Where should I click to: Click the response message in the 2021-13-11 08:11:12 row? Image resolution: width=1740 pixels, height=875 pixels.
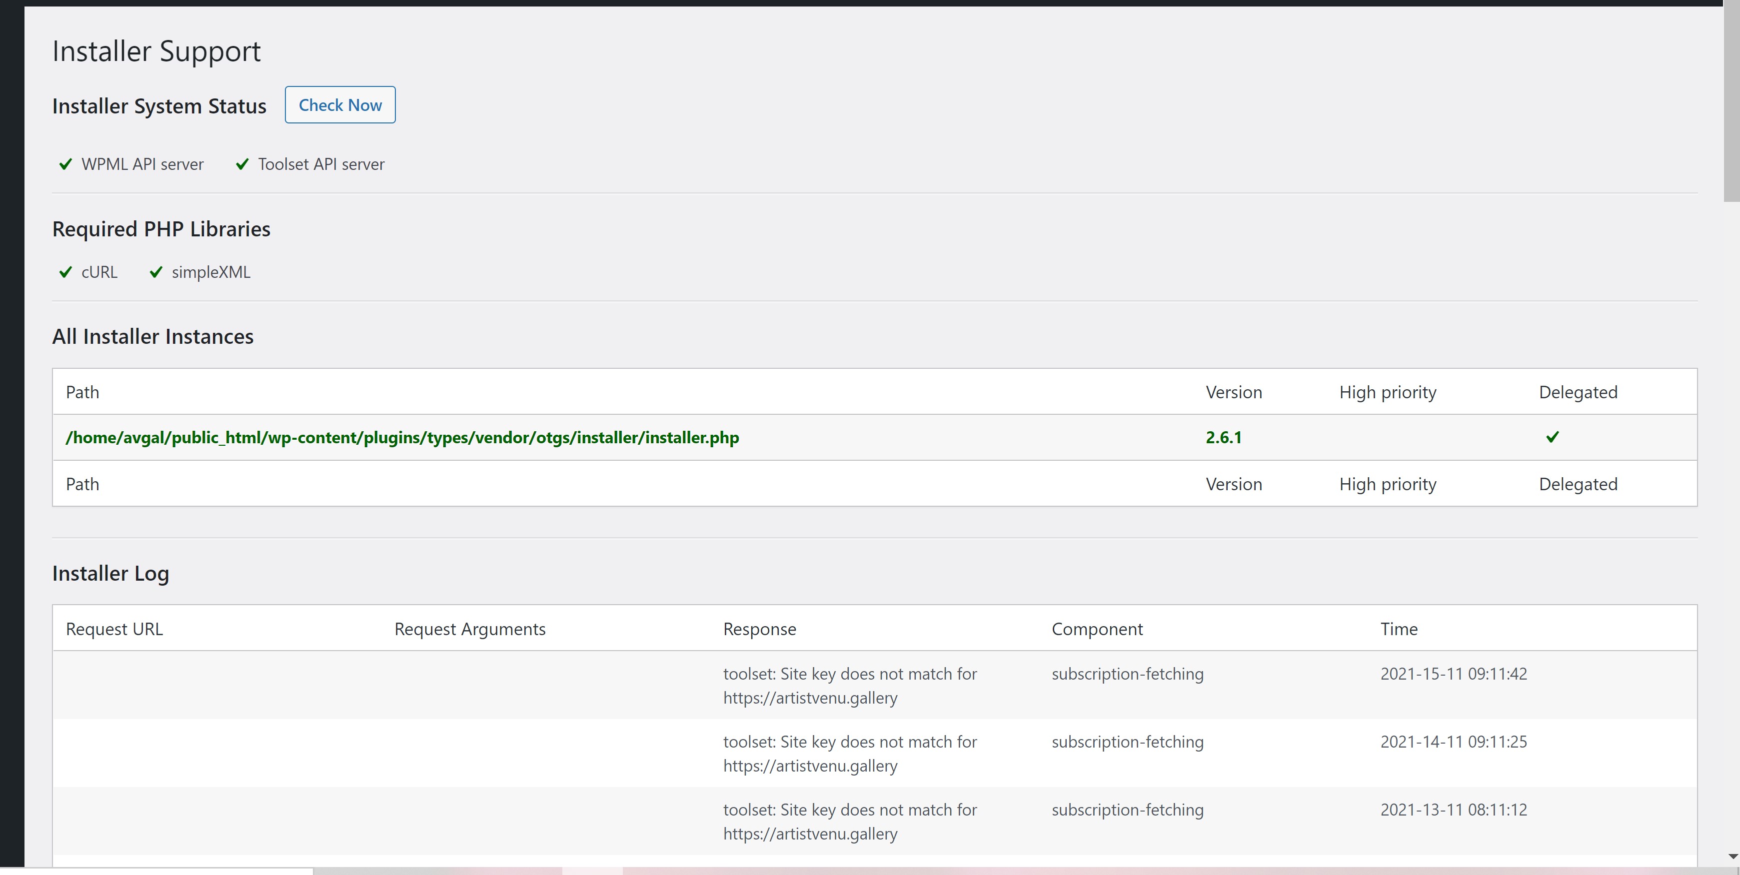pos(850,822)
